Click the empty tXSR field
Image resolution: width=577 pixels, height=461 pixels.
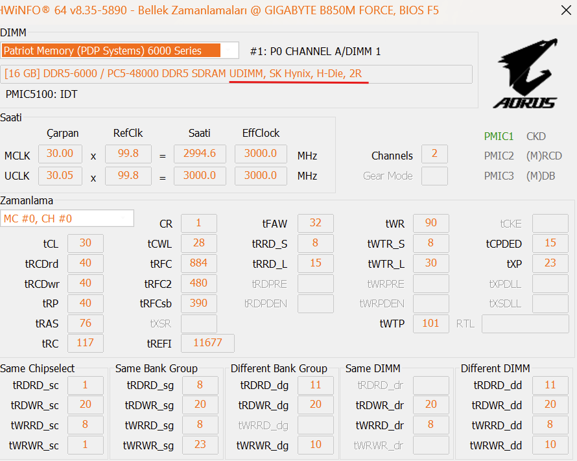[x=199, y=324]
